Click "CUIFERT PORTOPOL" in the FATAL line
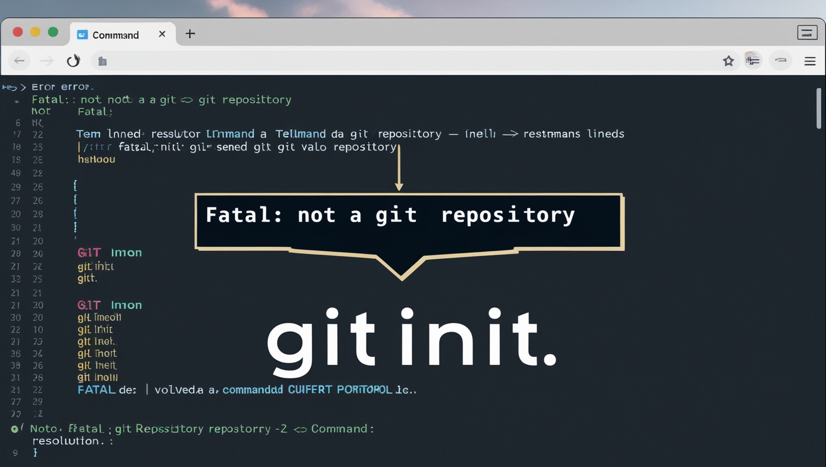Image resolution: width=826 pixels, height=467 pixels. click(x=340, y=390)
